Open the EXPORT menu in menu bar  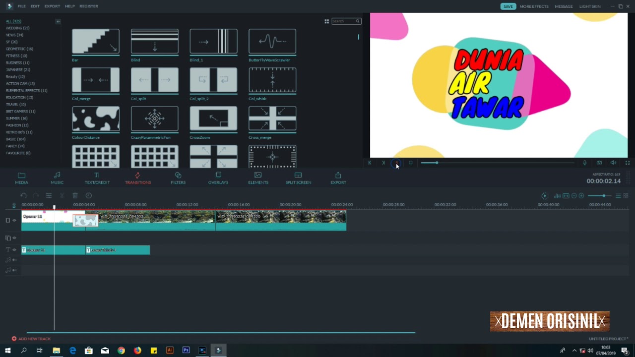(52, 6)
